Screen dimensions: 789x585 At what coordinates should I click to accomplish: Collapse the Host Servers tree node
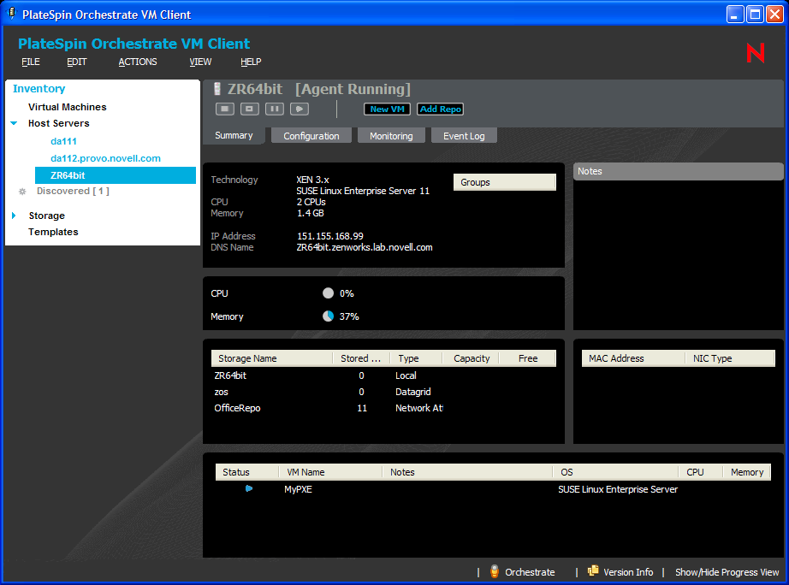point(14,124)
